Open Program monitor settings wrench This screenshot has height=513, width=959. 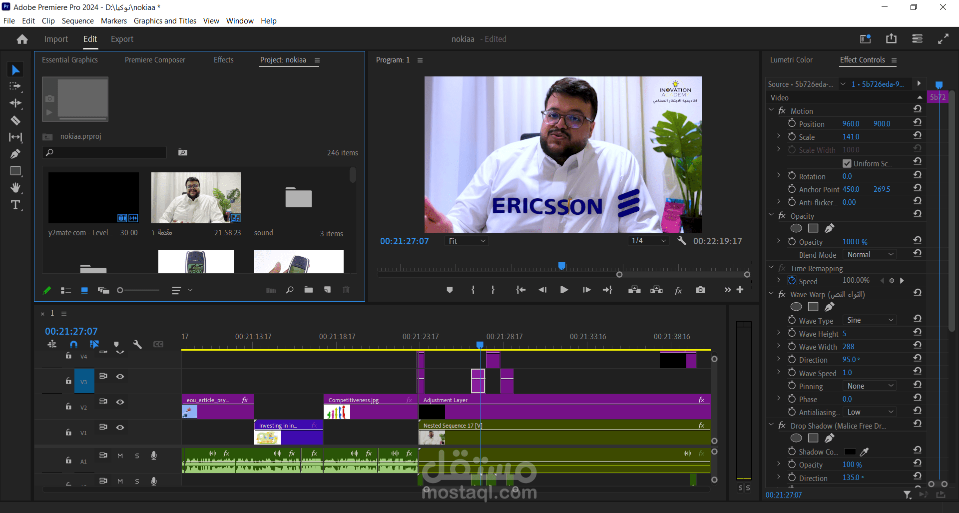click(x=681, y=241)
